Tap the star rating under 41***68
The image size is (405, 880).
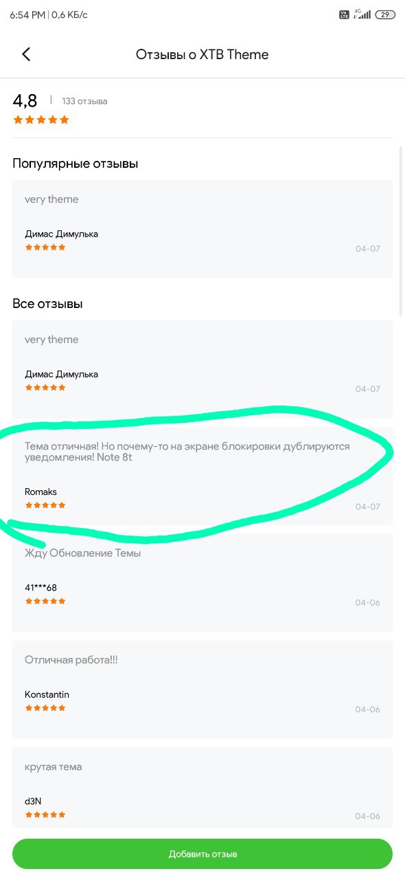(x=45, y=601)
